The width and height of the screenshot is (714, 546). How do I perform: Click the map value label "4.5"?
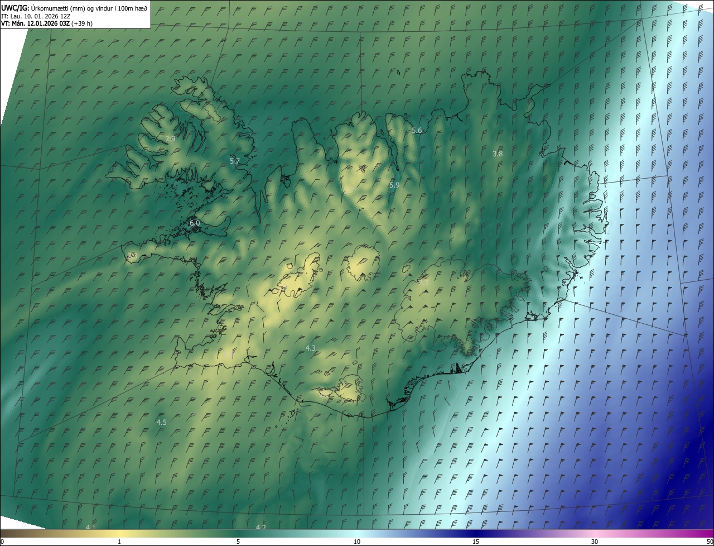[162, 422]
